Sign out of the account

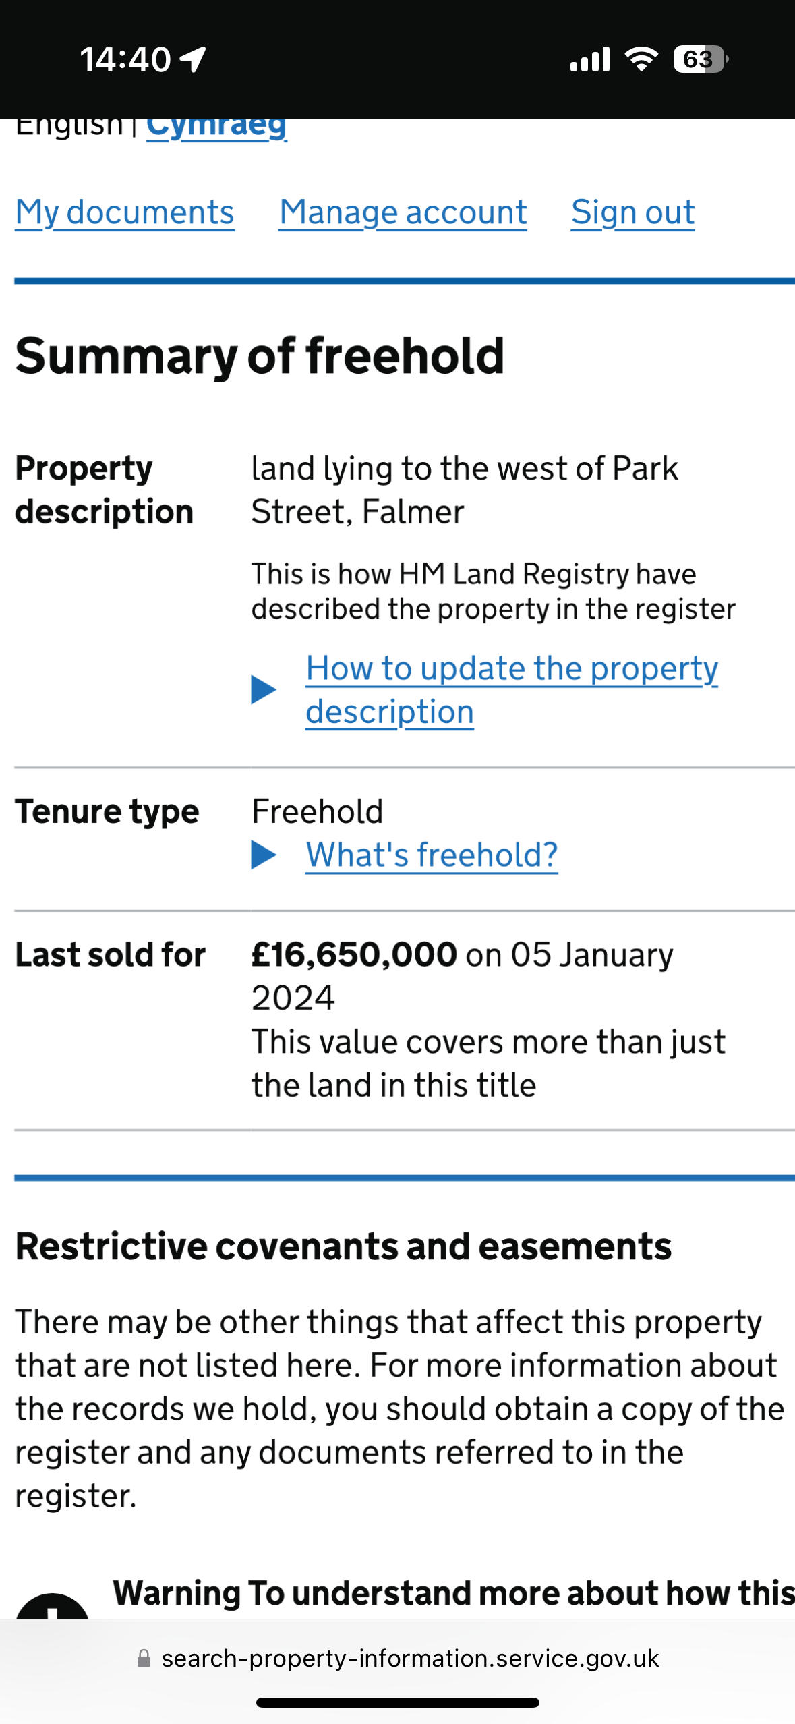click(x=633, y=212)
